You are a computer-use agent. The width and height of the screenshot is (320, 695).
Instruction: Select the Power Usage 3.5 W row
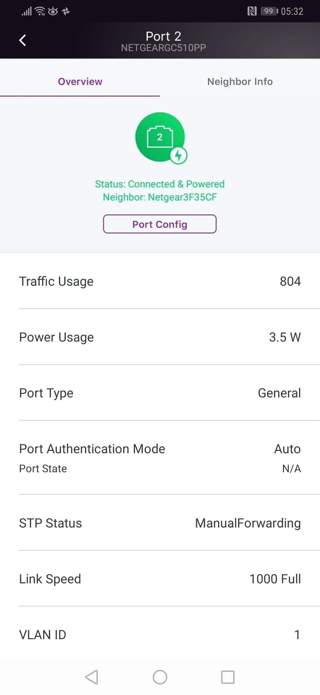160,337
